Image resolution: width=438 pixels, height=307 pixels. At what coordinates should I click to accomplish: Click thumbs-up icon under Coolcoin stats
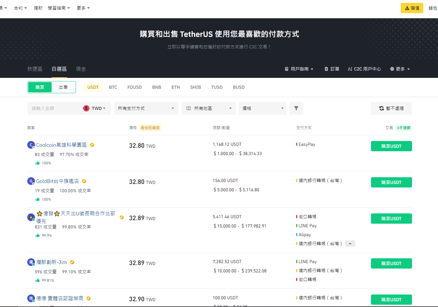(38, 163)
